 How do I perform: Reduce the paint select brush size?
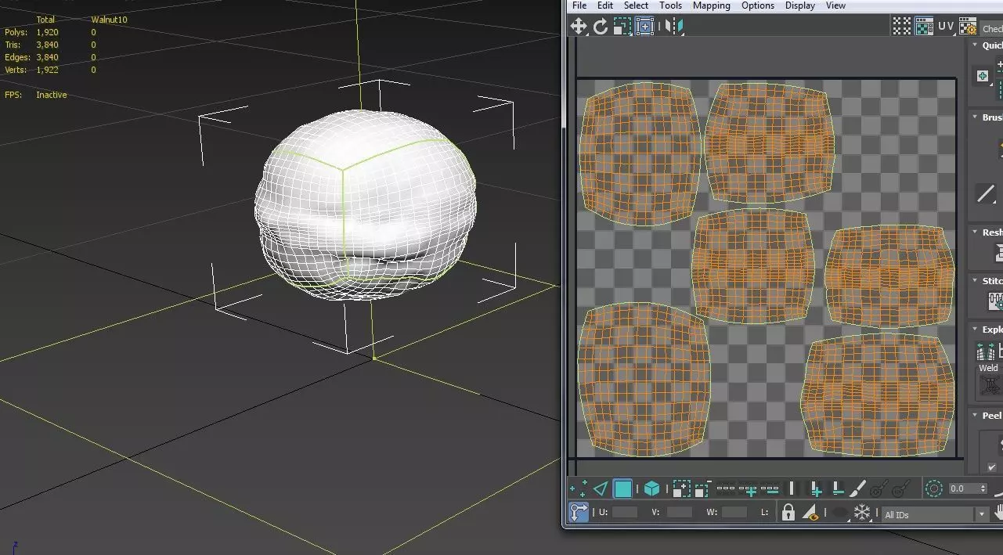pyautogui.click(x=901, y=489)
